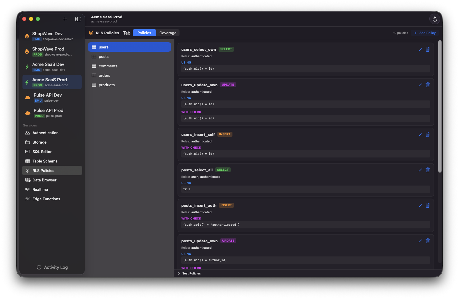Open the Data Browser

[x=44, y=180]
